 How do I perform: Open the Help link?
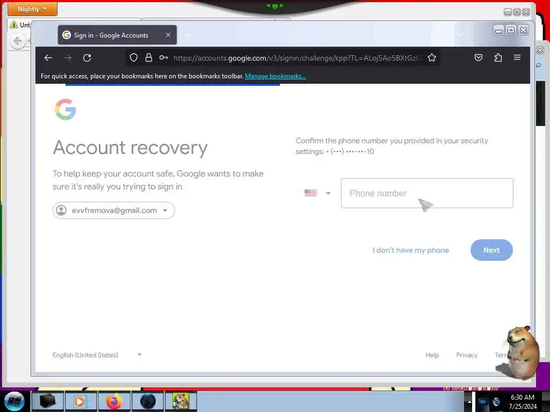[432, 355]
